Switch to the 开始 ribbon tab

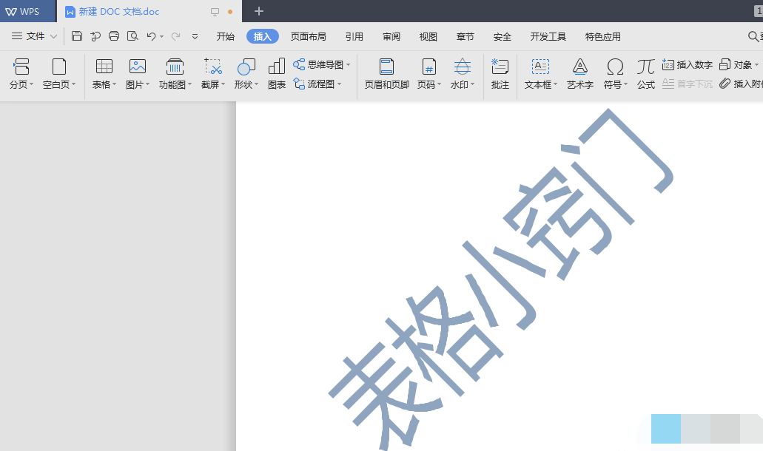coord(226,36)
